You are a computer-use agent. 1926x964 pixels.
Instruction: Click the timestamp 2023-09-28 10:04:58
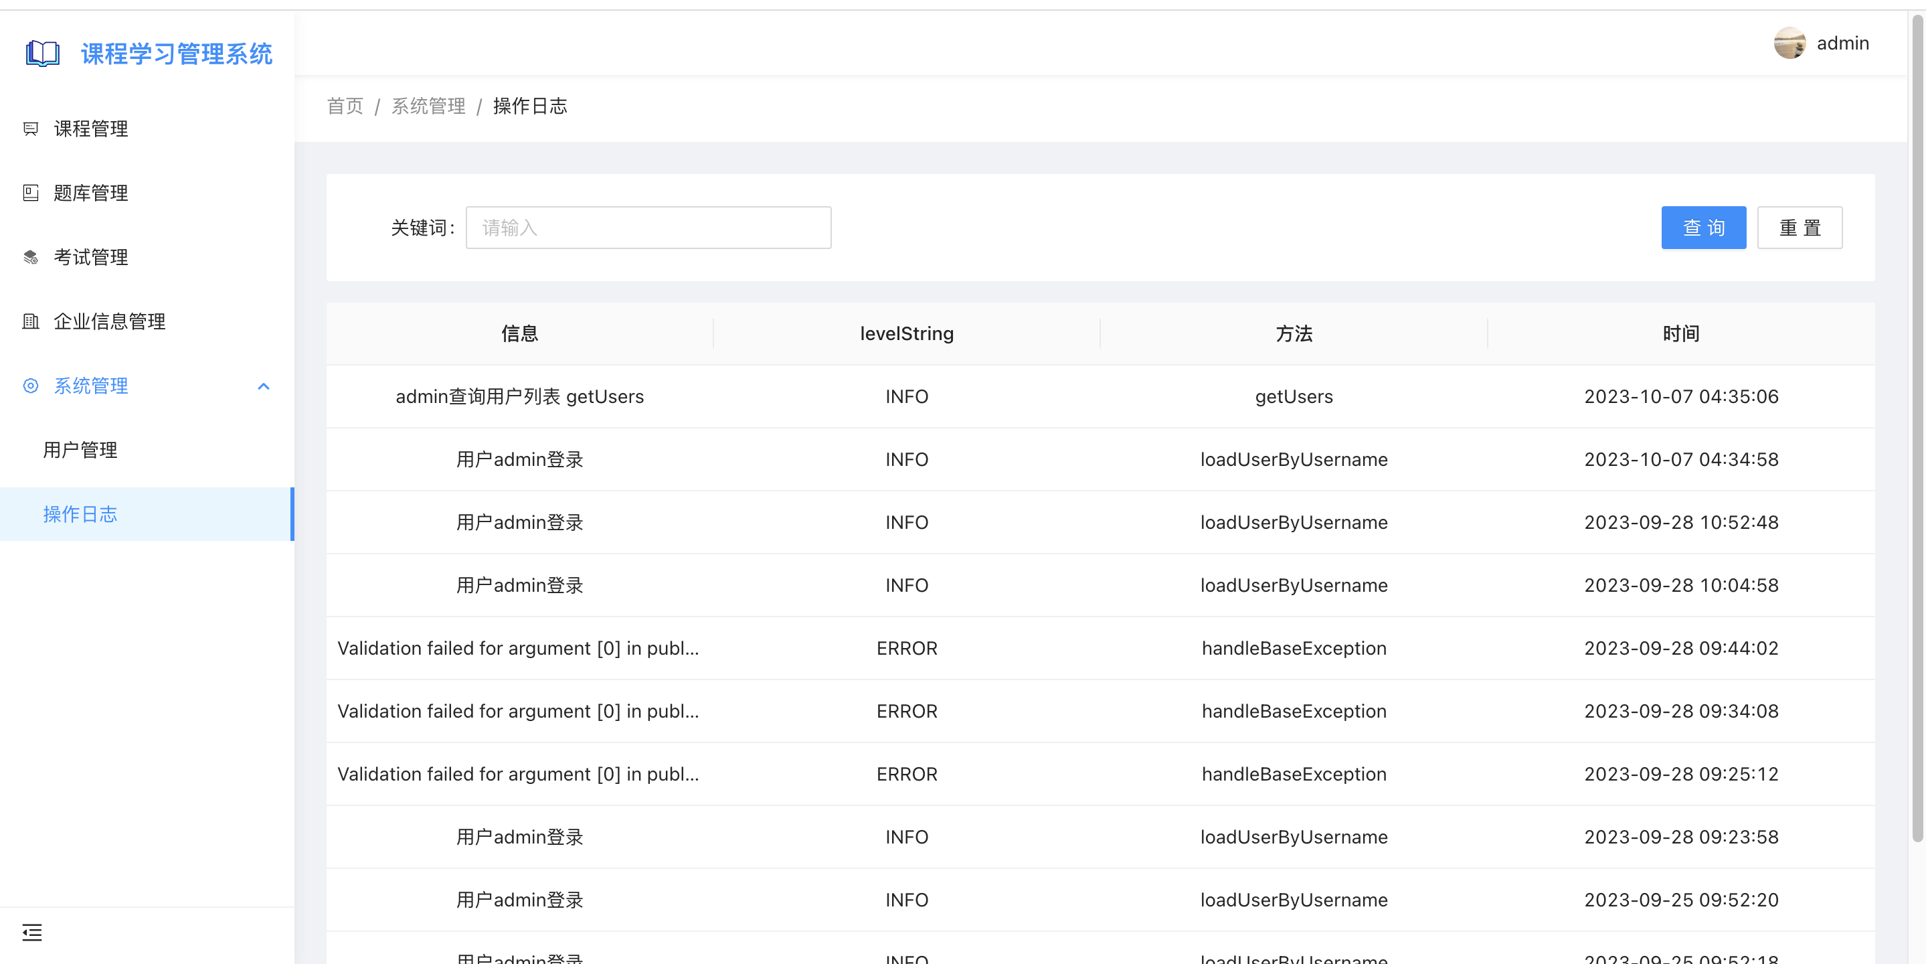pyautogui.click(x=1681, y=585)
